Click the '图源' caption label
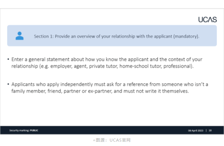The width and height of the screenshot is (224, 146). coord(100,140)
